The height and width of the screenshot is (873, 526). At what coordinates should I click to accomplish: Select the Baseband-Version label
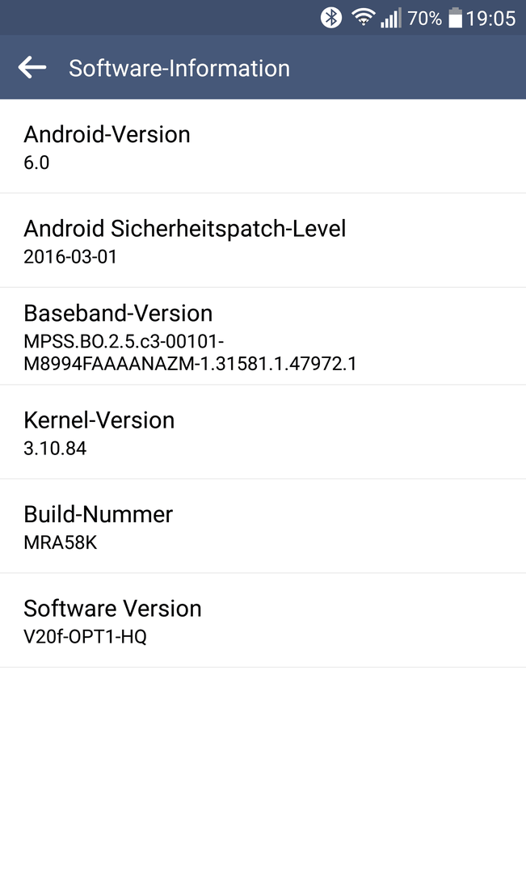tap(118, 314)
